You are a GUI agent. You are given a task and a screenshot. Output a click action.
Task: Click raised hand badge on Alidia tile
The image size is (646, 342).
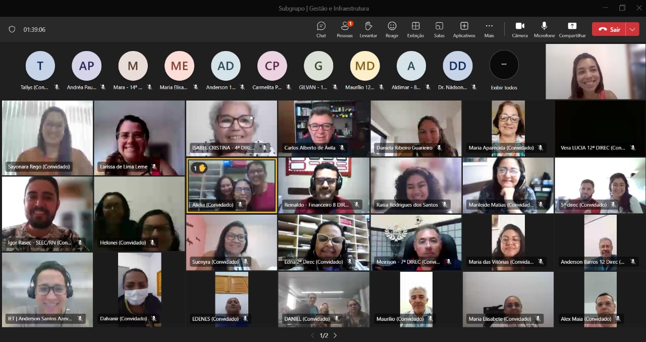199,168
